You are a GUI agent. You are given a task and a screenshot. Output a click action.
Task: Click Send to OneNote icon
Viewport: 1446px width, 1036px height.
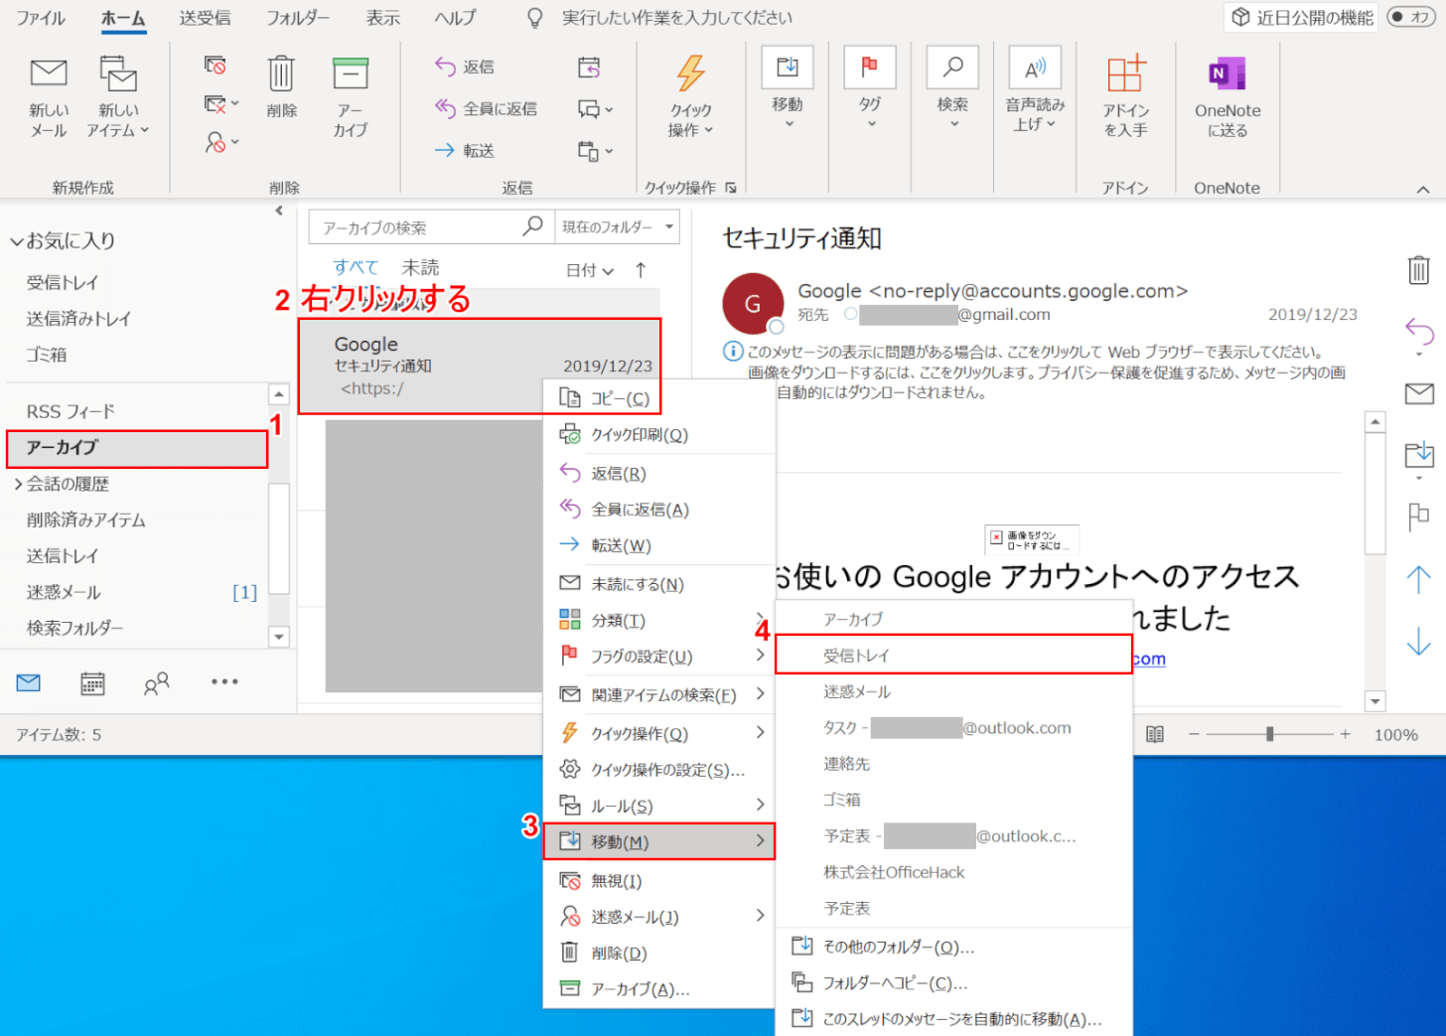1227,75
